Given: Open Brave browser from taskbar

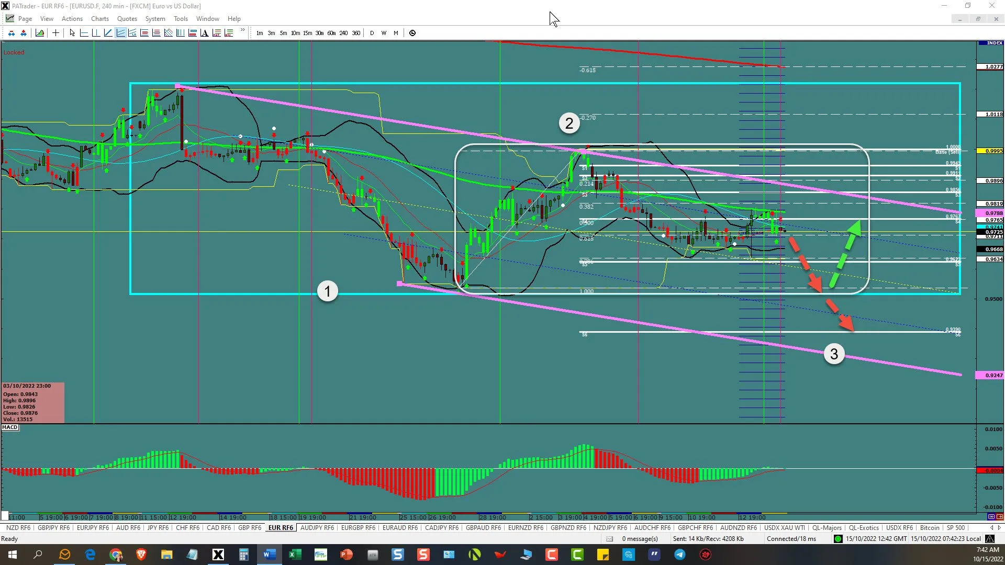Looking at the screenshot, I should tap(141, 555).
